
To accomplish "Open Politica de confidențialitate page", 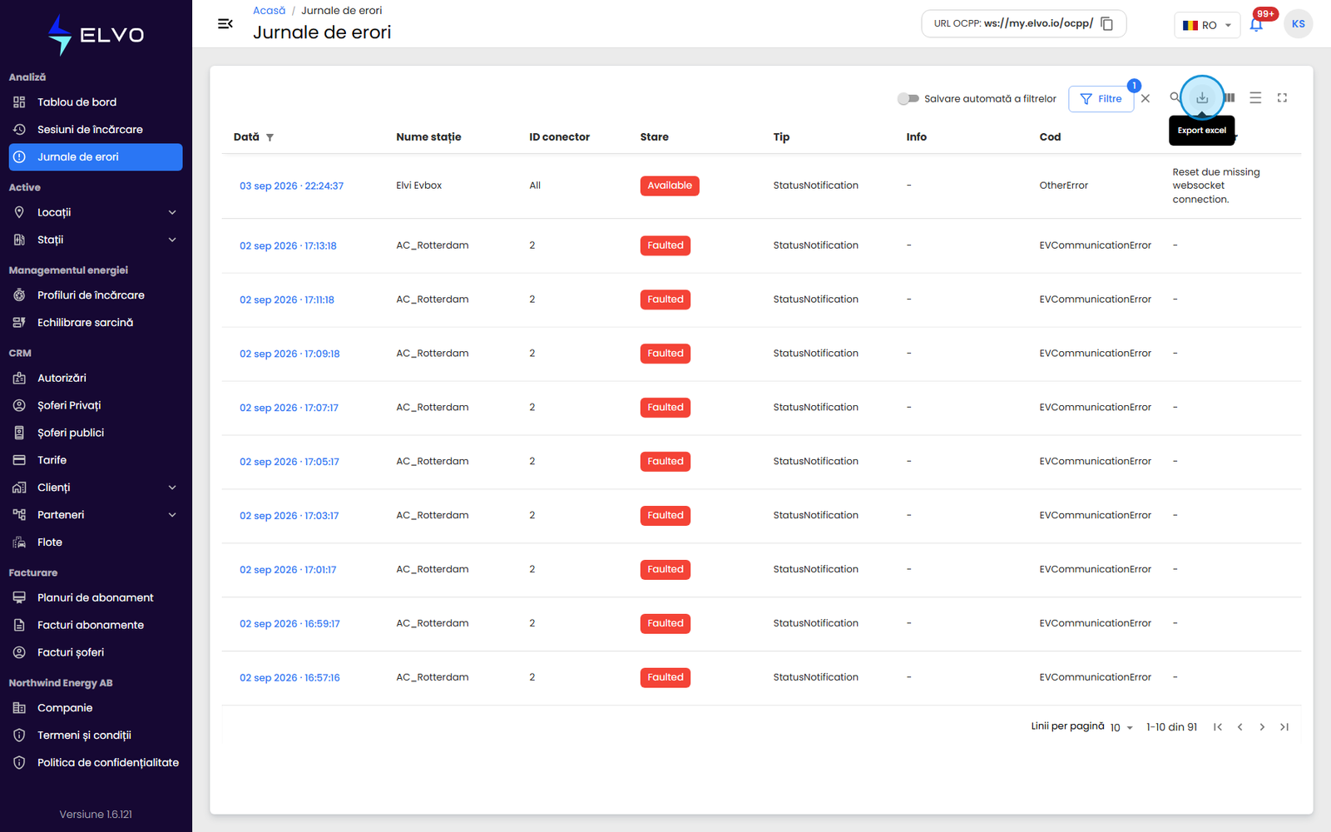I will click(96, 763).
